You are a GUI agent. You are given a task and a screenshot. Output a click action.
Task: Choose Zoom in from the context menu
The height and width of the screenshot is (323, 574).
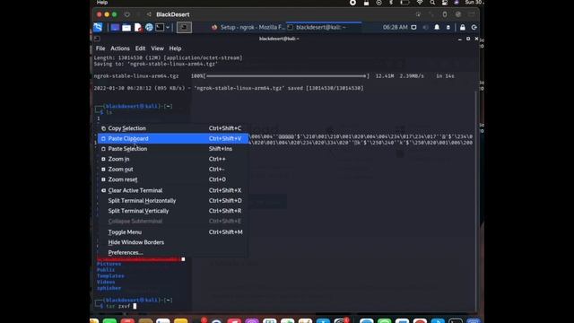pyautogui.click(x=172, y=159)
